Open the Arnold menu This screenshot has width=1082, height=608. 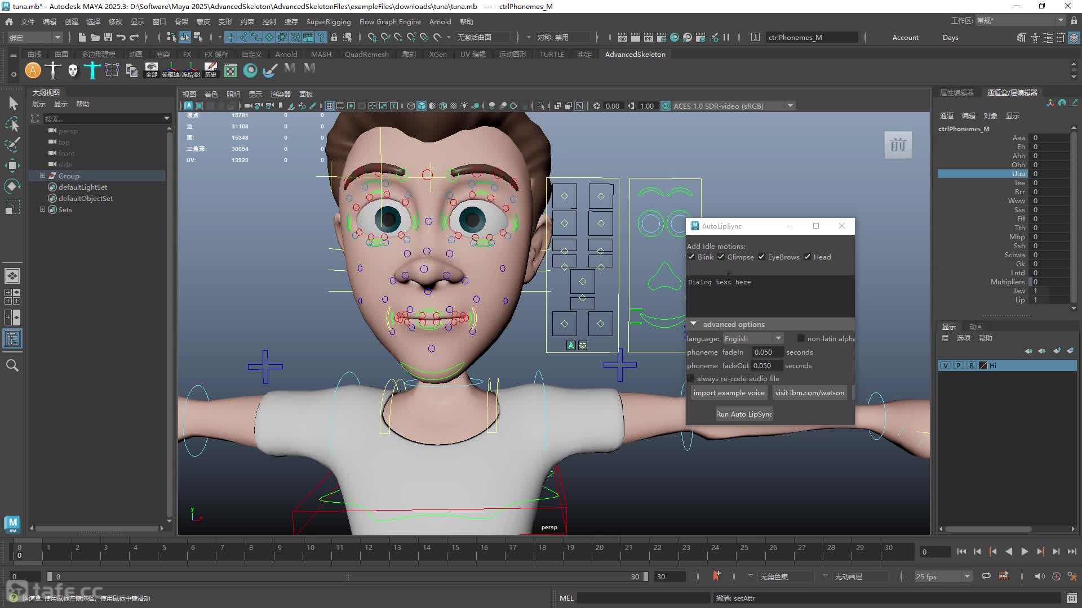tap(440, 21)
